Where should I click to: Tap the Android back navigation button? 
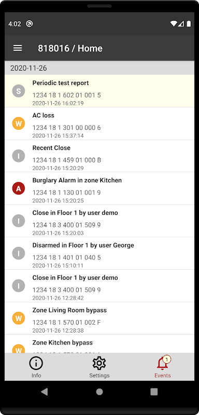tap(45, 392)
